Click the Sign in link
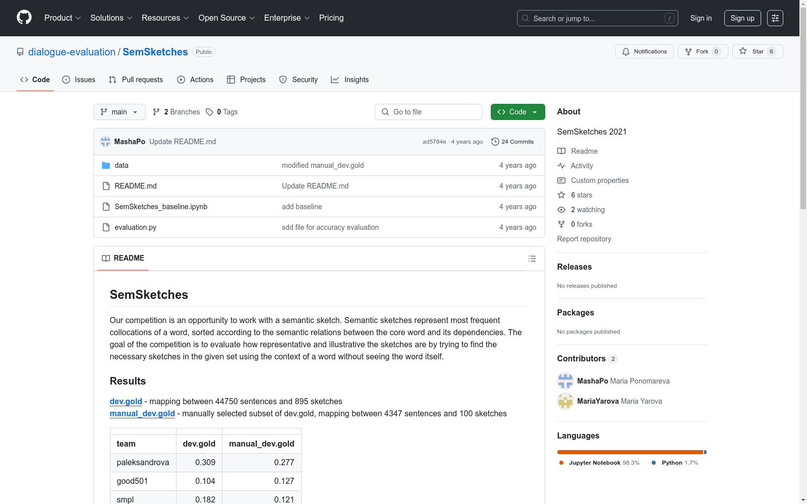This screenshot has width=807, height=504. (x=701, y=18)
